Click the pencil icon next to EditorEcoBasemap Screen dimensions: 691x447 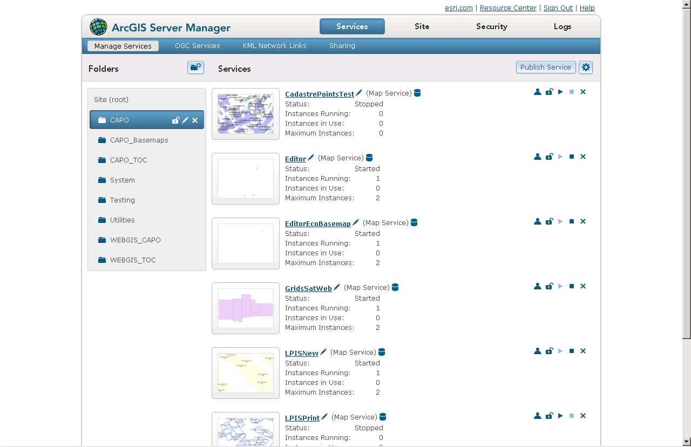(x=356, y=222)
